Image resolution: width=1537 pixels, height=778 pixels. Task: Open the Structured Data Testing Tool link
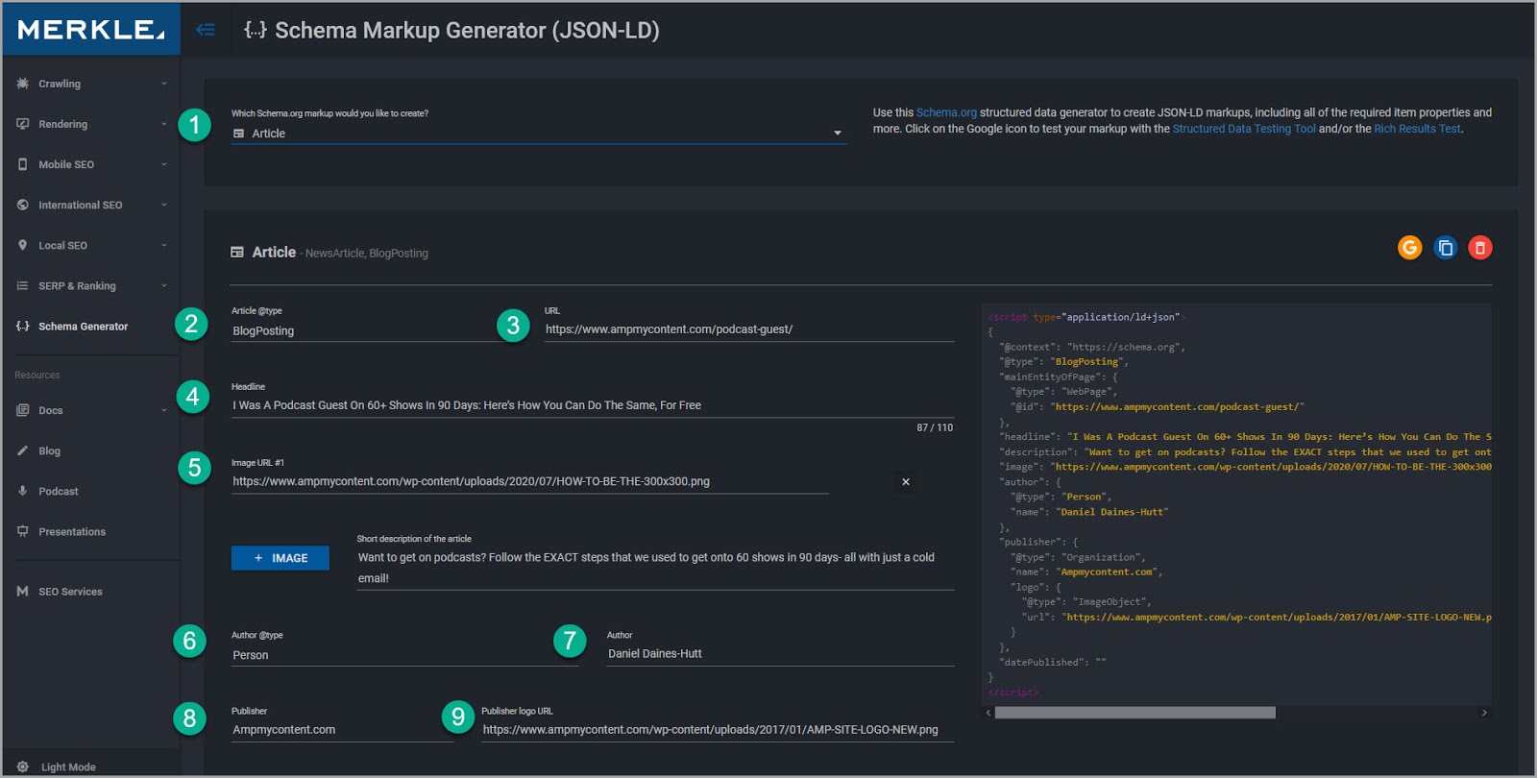(1243, 129)
